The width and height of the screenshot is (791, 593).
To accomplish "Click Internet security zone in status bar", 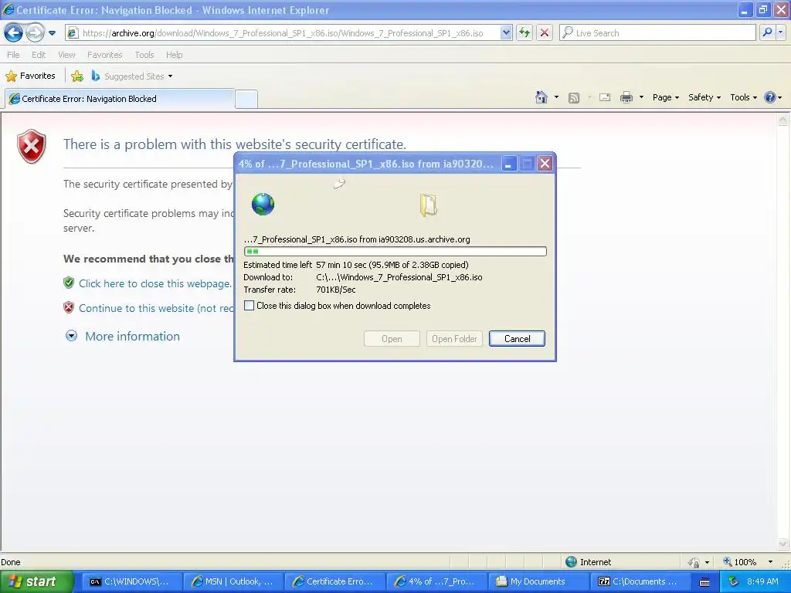I will pos(588,562).
